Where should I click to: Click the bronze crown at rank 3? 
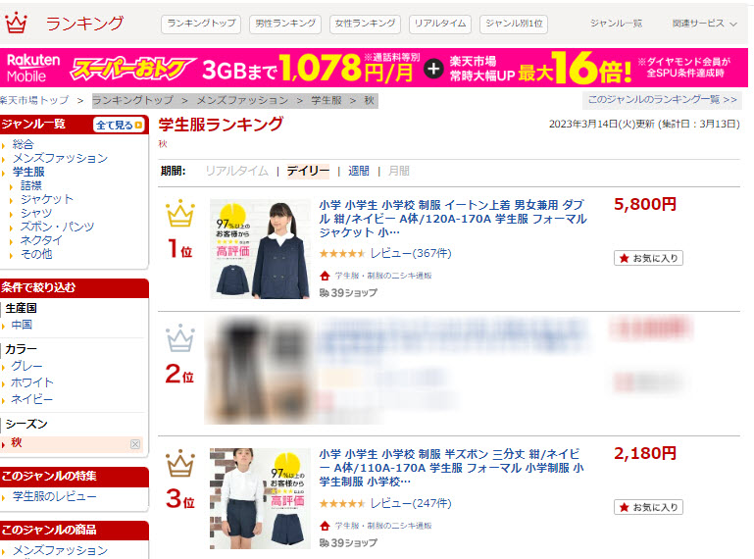point(180,463)
